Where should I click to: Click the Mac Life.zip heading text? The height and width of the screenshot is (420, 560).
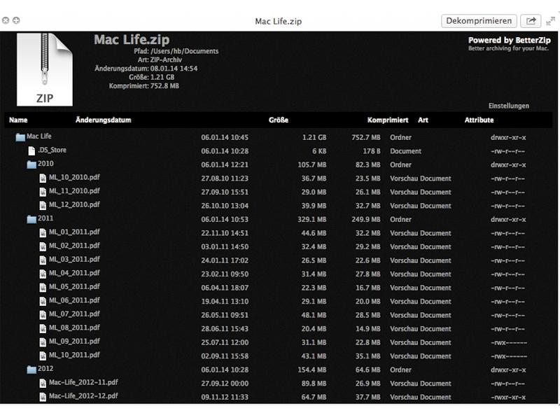pyautogui.click(x=132, y=39)
